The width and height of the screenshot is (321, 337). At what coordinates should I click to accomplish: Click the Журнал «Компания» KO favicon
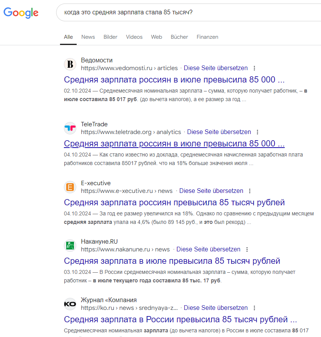coord(70,304)
